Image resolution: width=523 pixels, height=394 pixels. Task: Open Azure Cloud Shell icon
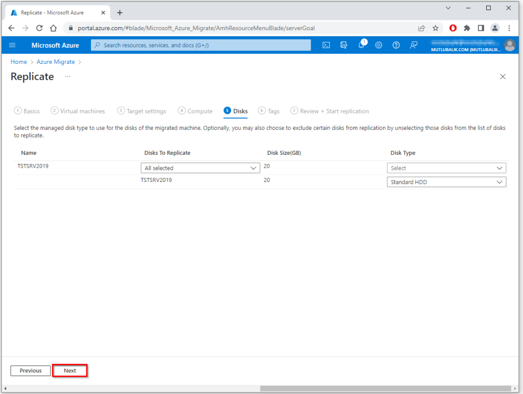(x=326, y=45)
